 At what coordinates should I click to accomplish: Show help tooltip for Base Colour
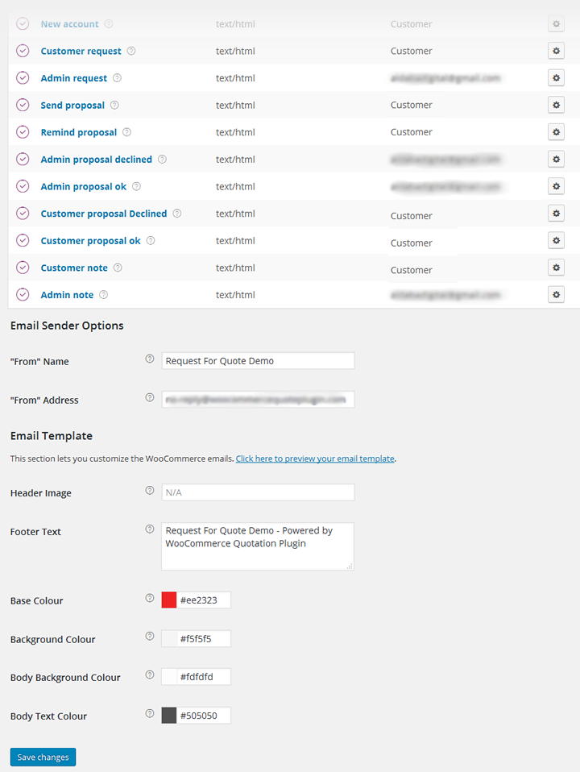pos(149,599)
